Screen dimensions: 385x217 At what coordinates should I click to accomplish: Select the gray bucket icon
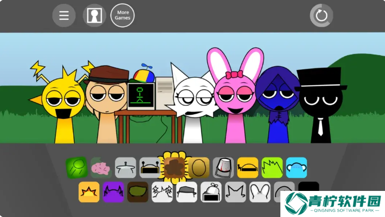click(x=223, y=168)
